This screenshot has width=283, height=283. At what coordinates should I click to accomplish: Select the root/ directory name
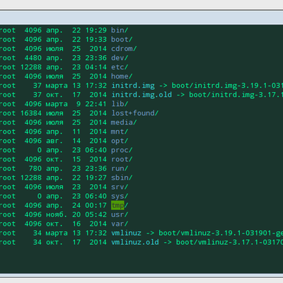coord(122,159)
